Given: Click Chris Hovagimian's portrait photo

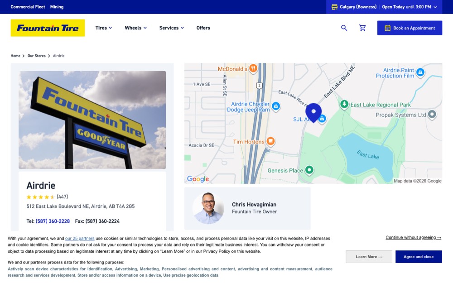Looking at the screenshot, I should (x=208, y=208).
